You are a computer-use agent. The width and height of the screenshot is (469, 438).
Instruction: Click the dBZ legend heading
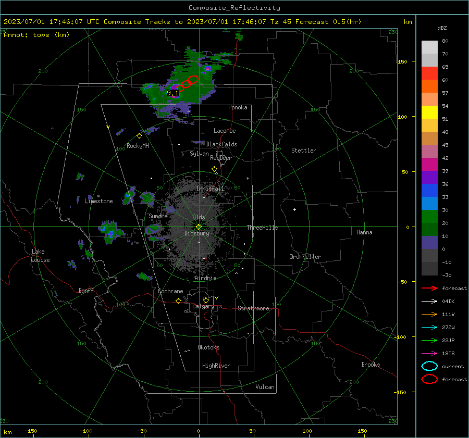click(x=442, y=28)
